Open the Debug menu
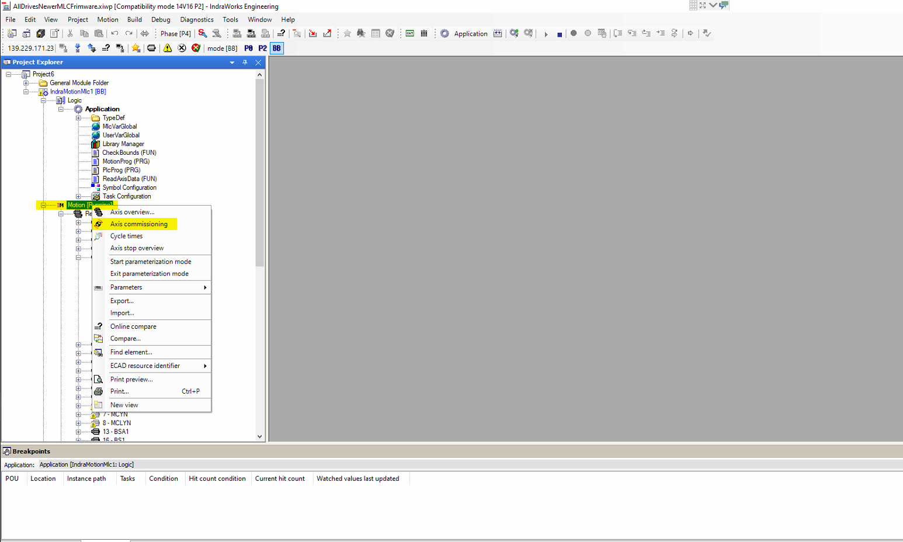 161,19
